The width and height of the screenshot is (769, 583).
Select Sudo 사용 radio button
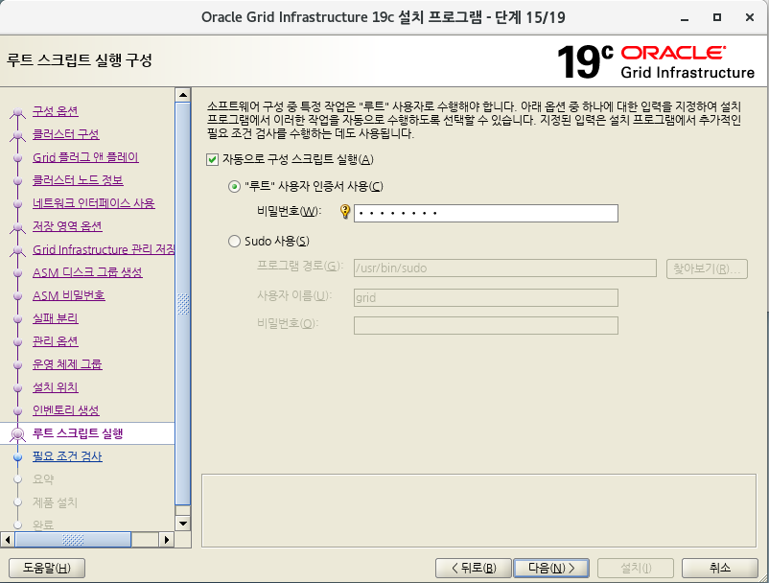click(x=234, y=242)
